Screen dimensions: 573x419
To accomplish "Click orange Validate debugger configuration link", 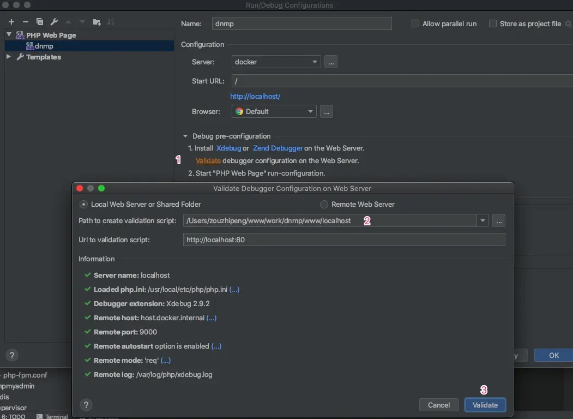I will click(x=208, y=160).
